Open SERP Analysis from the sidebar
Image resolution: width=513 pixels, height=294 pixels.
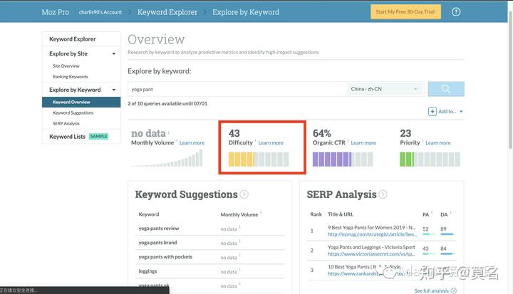pyautogui.click(x=66, y=123)
